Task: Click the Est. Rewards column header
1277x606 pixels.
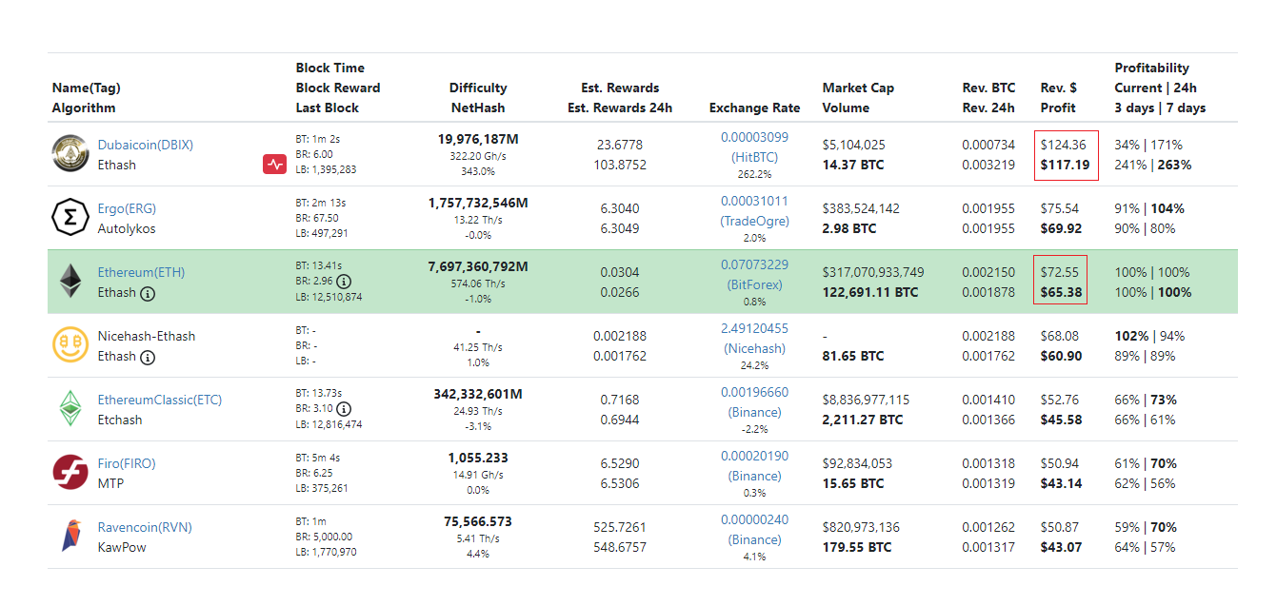Action: coord(620,88)
